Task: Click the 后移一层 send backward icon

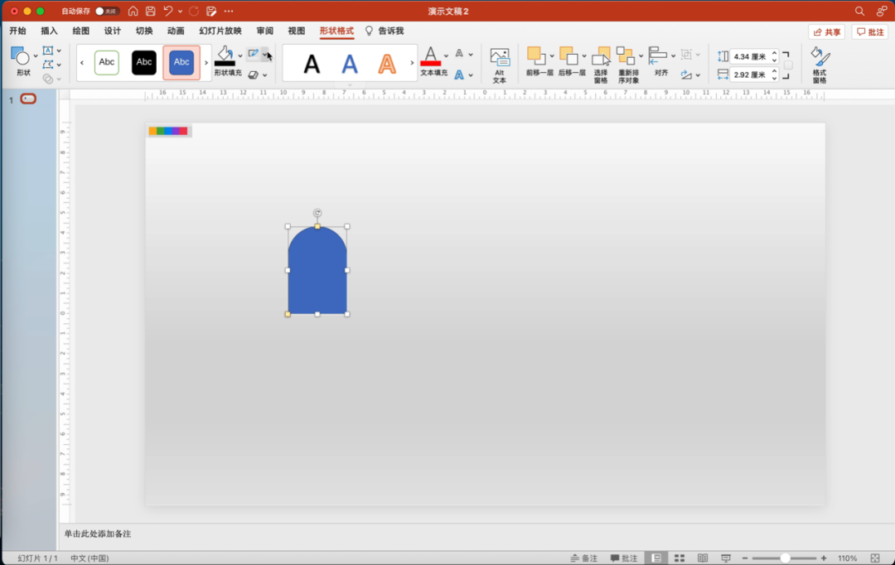Action: 568,56
